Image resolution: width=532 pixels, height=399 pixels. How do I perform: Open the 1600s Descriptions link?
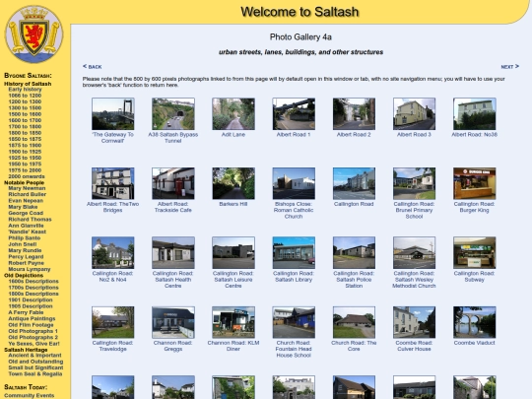pos(33,281)
